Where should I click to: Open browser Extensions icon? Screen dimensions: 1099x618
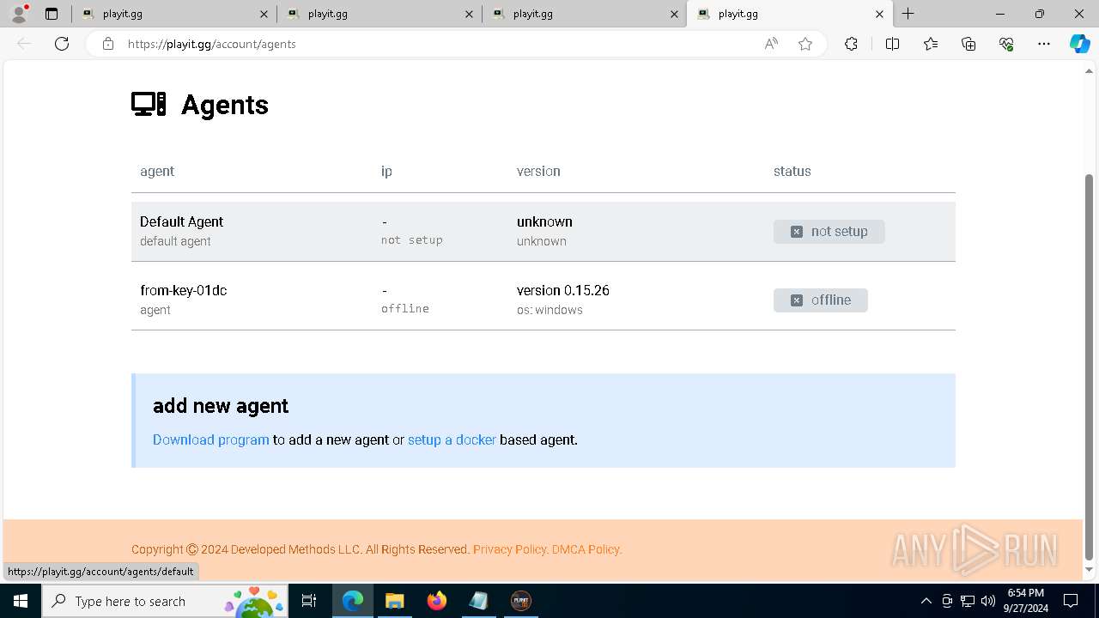pos(851,44)
